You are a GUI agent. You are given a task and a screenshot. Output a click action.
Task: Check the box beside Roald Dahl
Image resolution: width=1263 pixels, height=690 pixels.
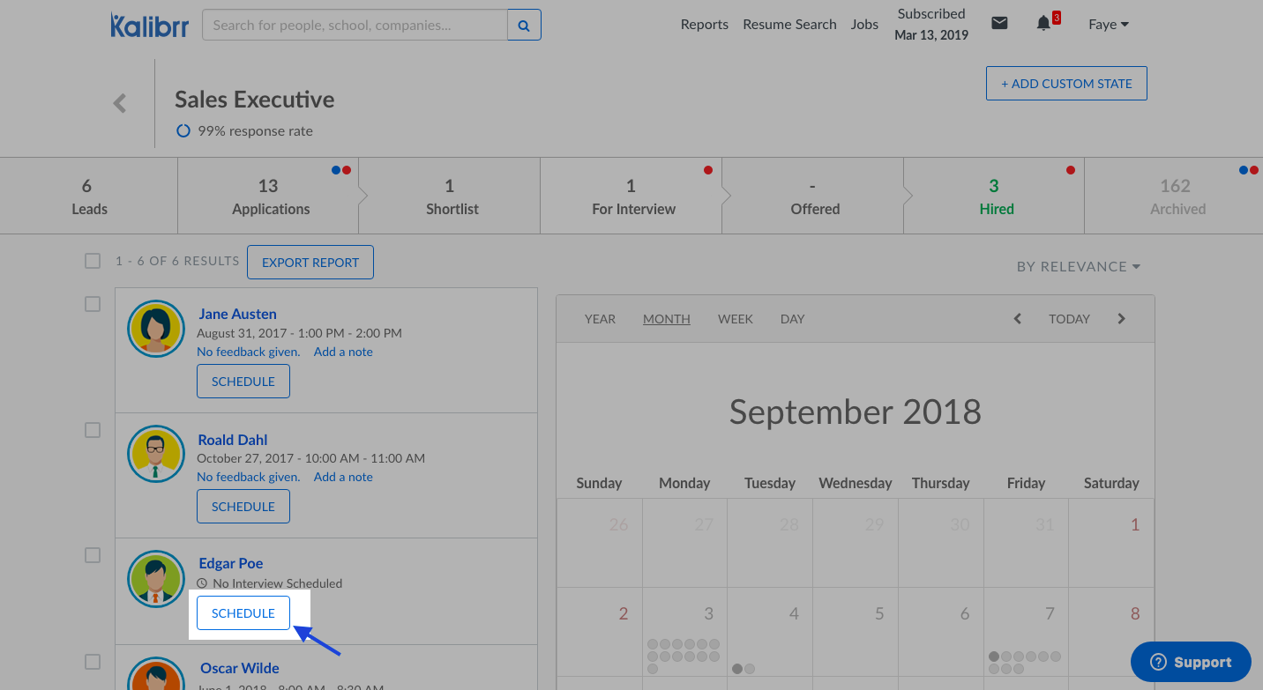pyautogui.click(x=93, y=430)
